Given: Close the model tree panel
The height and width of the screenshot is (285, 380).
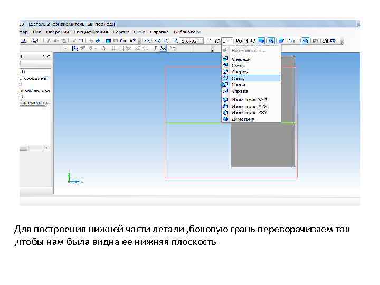Looking at the screenshot, I should click(x=49, y=56).
